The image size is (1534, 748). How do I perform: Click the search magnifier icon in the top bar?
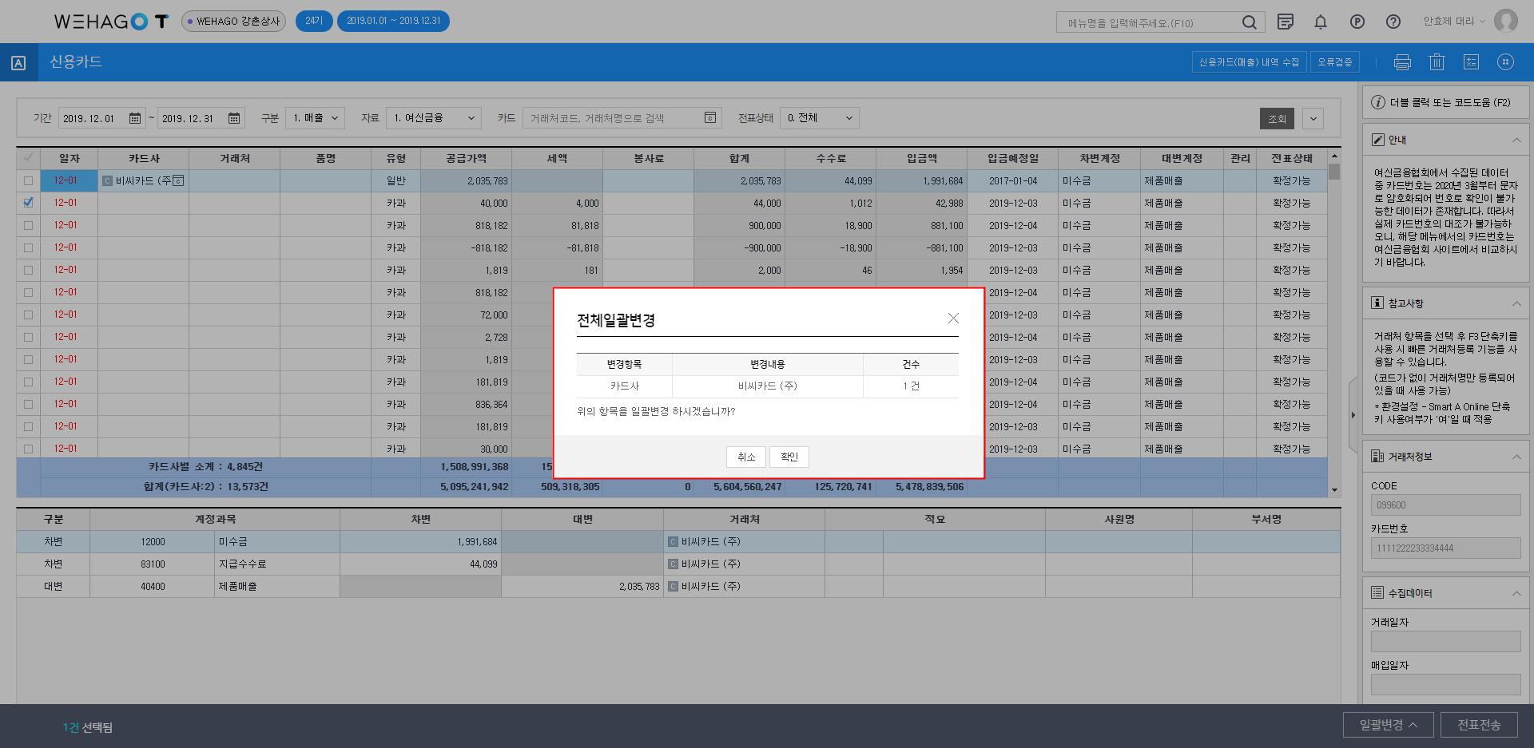[x=1249, y=22]
